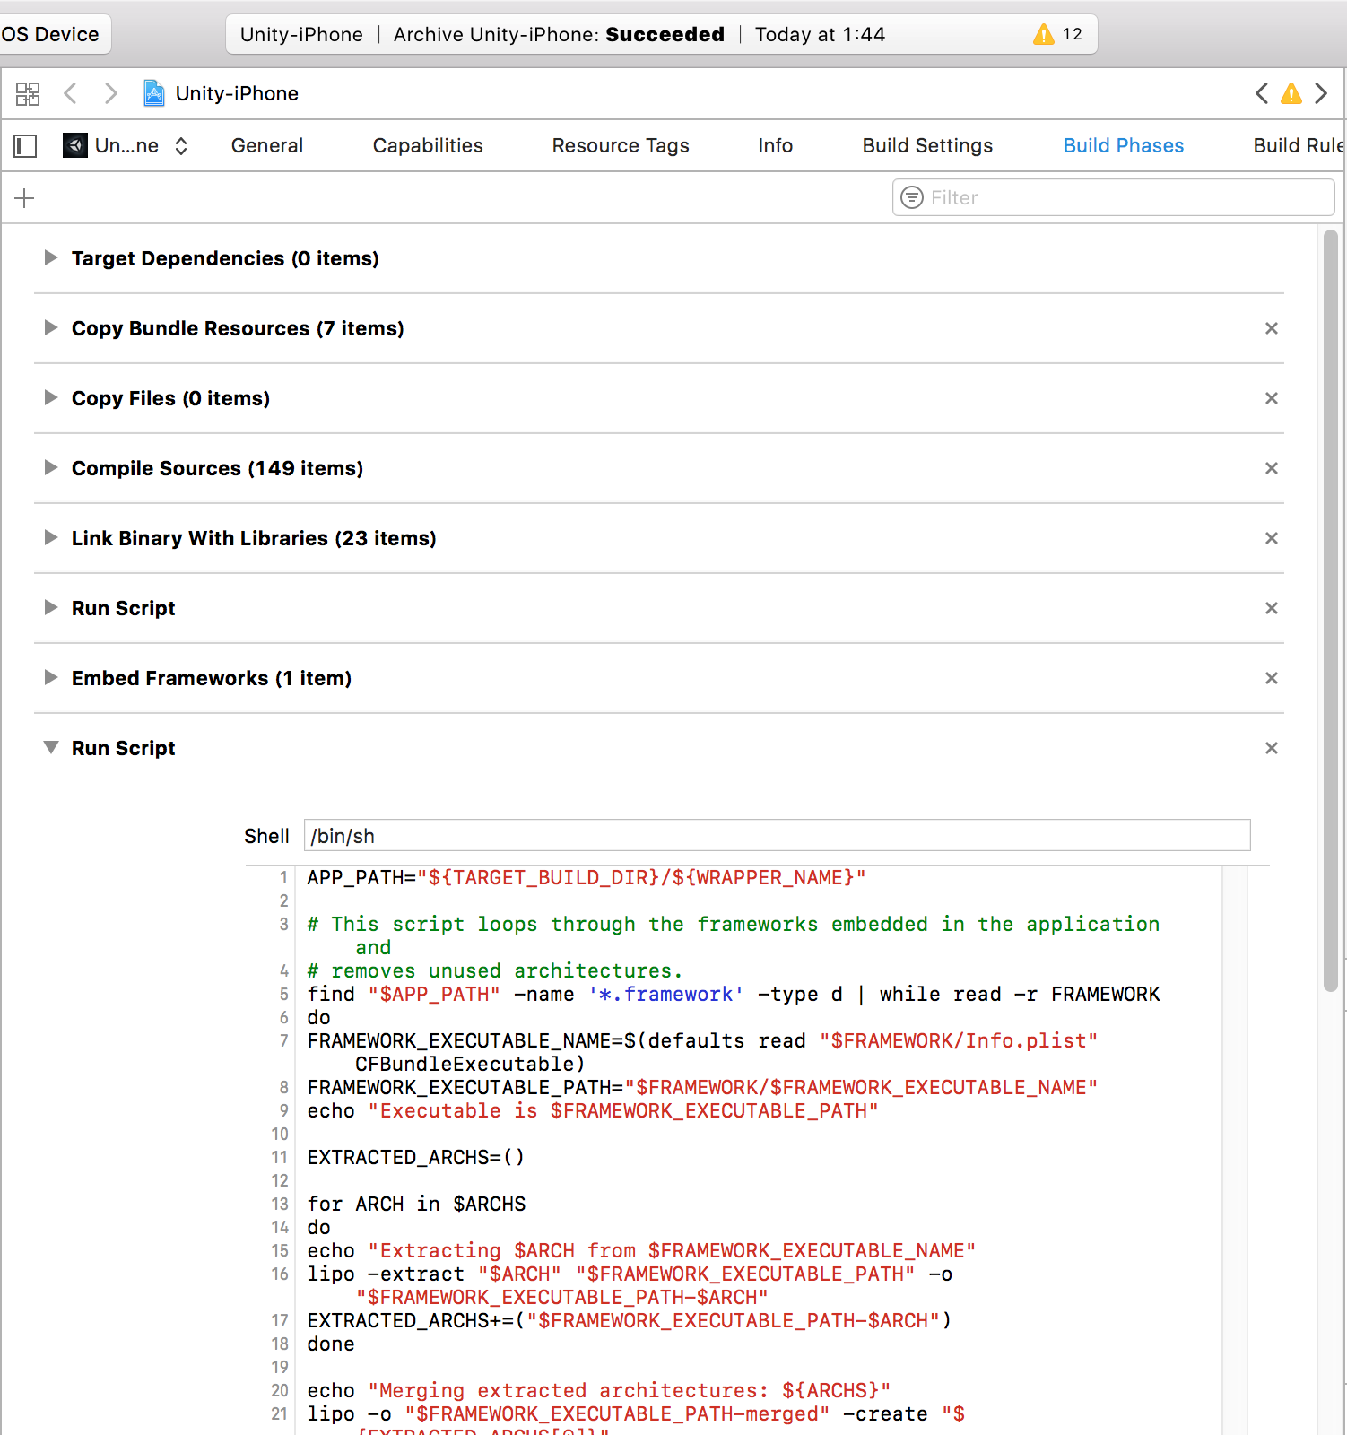Image resolution: width=1347 pixels, height=1435 pixels.
Task: Open the related items grid menu
Action: 28,93
